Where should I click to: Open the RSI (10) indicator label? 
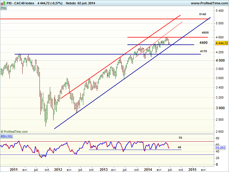coord(6,136)
